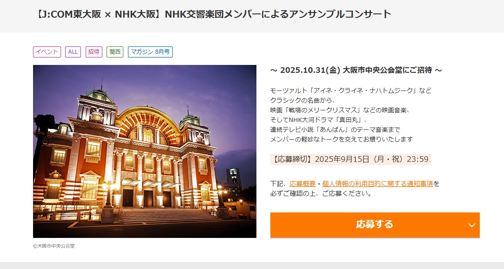Screen dimensions: 504x269
Task: Click the left green dome in photo
Action: click(100, 95)
